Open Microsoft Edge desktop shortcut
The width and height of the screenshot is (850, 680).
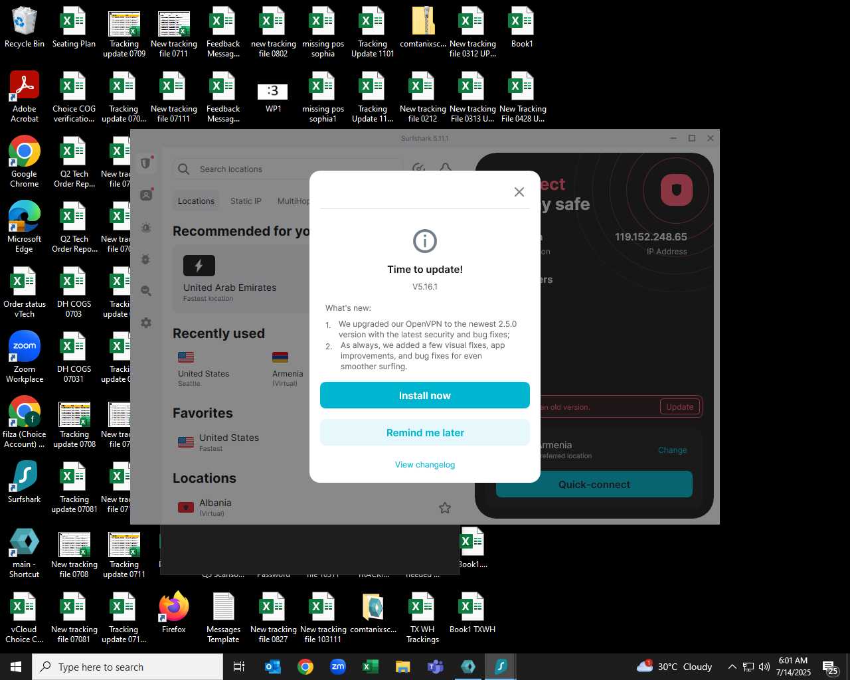[25, 227]
